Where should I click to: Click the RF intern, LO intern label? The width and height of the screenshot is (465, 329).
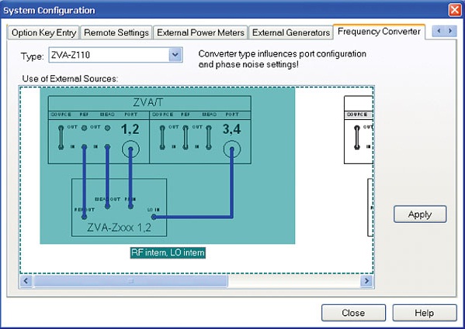(168, 252)
